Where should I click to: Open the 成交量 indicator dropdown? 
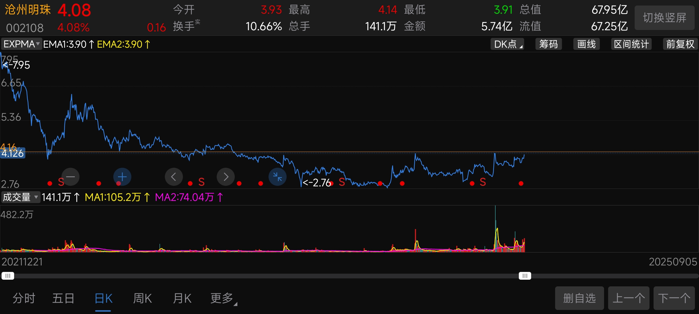click(20, 197)
